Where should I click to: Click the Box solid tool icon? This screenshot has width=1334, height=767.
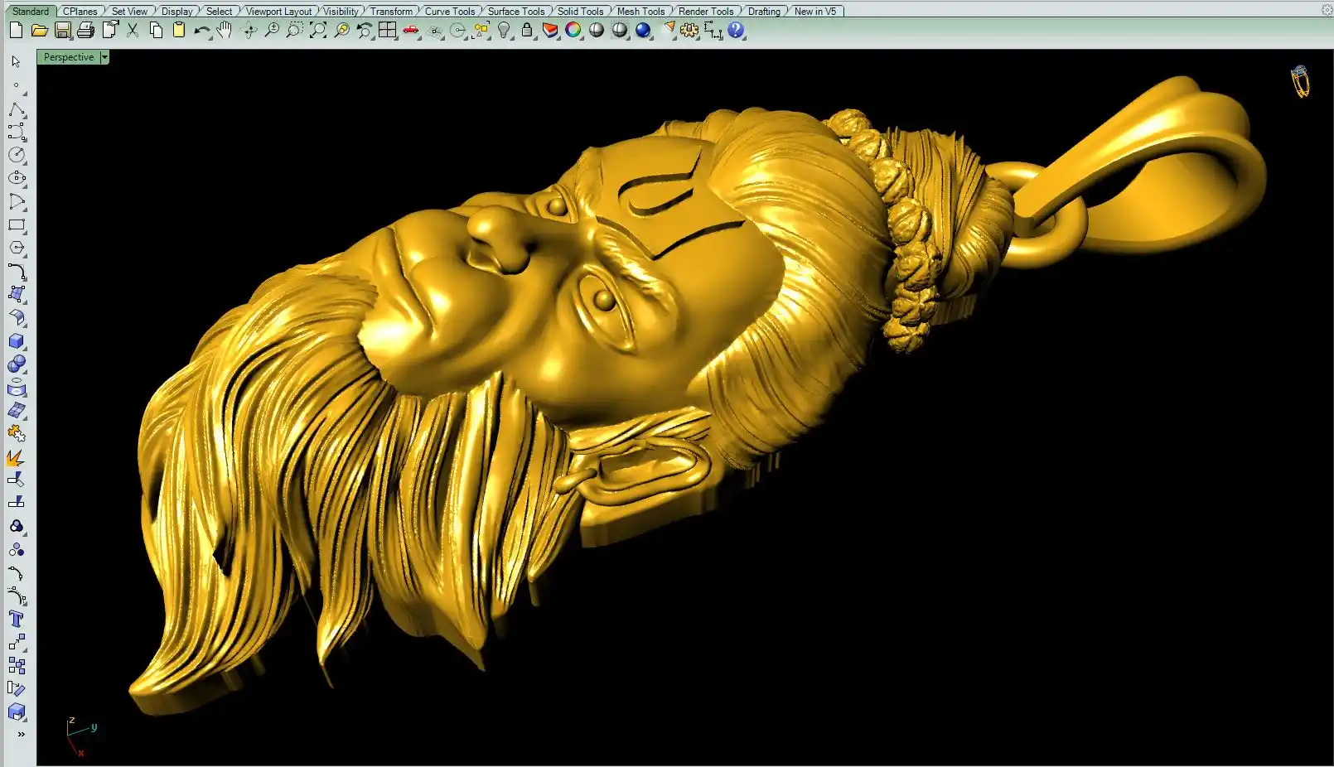point(16,341)
